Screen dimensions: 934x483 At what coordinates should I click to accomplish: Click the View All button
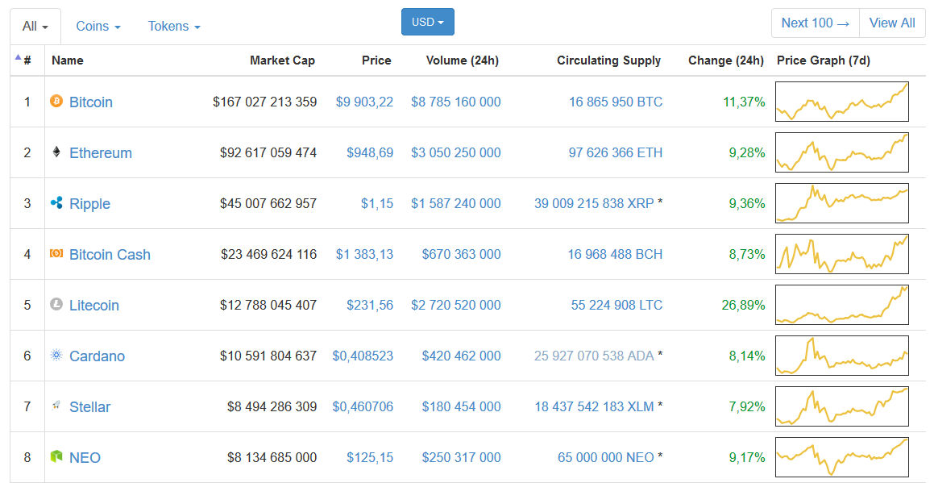(892, 23)
